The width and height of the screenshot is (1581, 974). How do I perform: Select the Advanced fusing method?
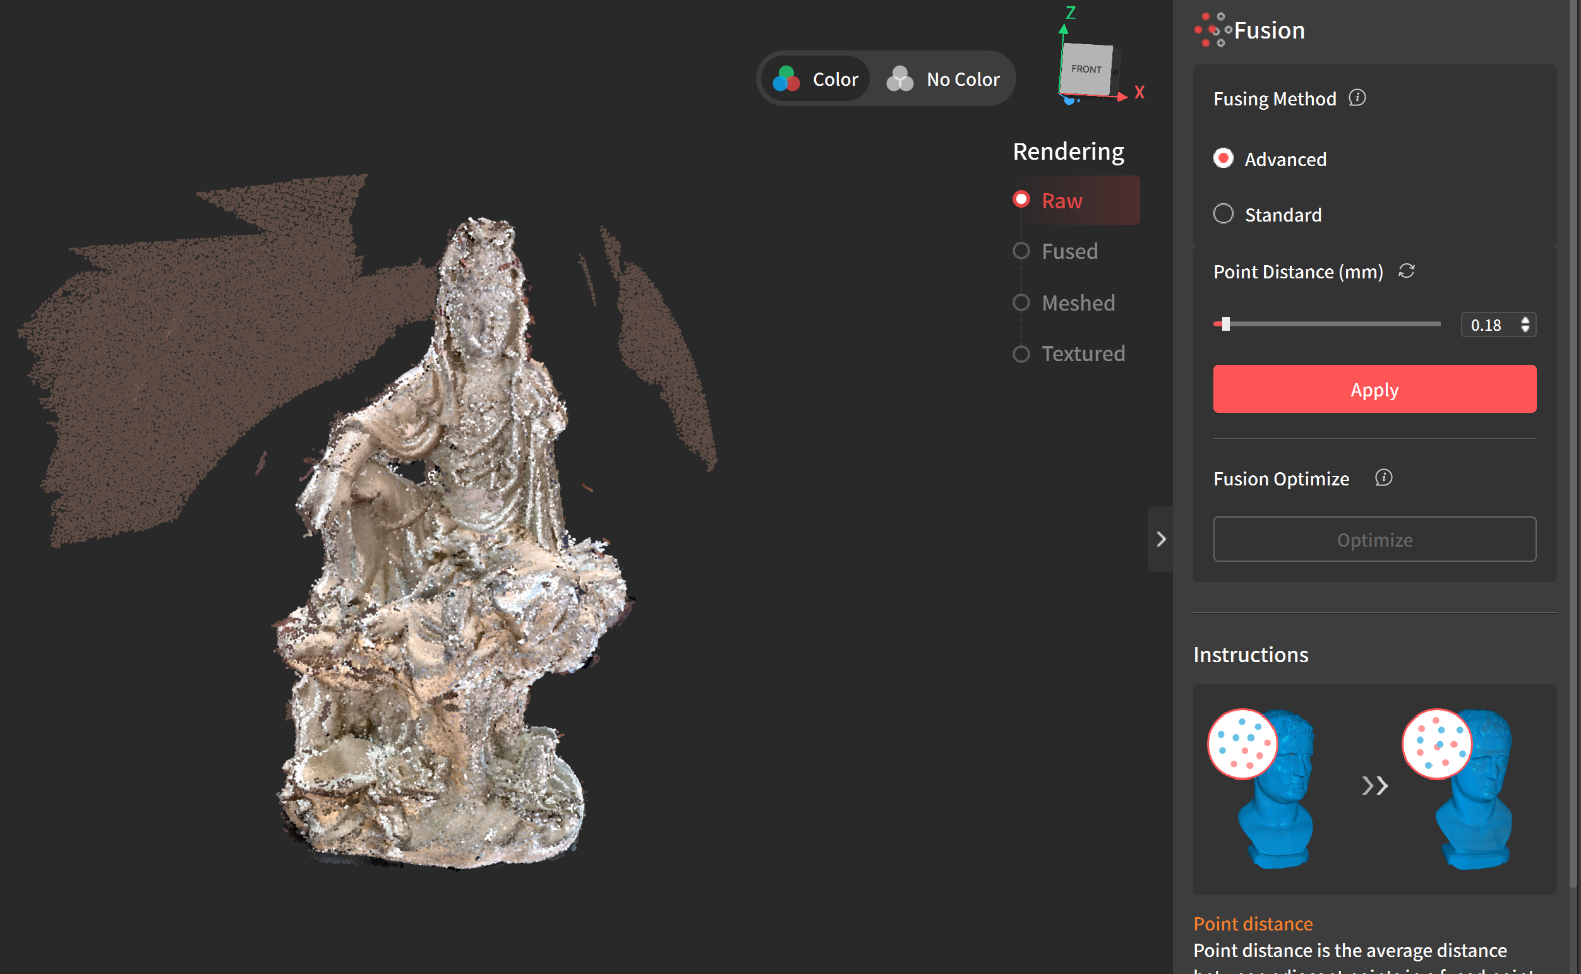coord(1223,158)
